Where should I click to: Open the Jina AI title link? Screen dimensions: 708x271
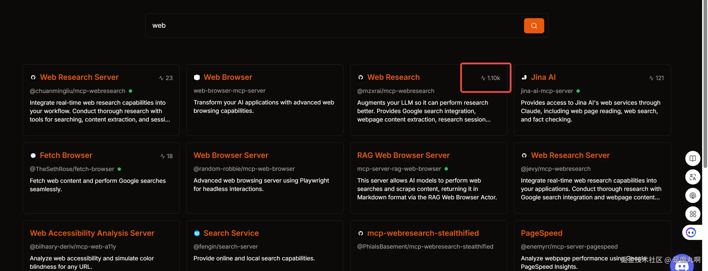[x=543, y=77]
